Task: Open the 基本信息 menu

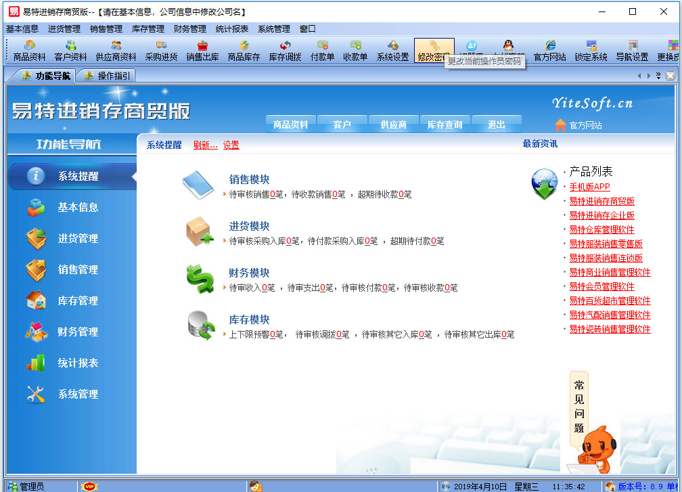Action: tap(22, 28)
